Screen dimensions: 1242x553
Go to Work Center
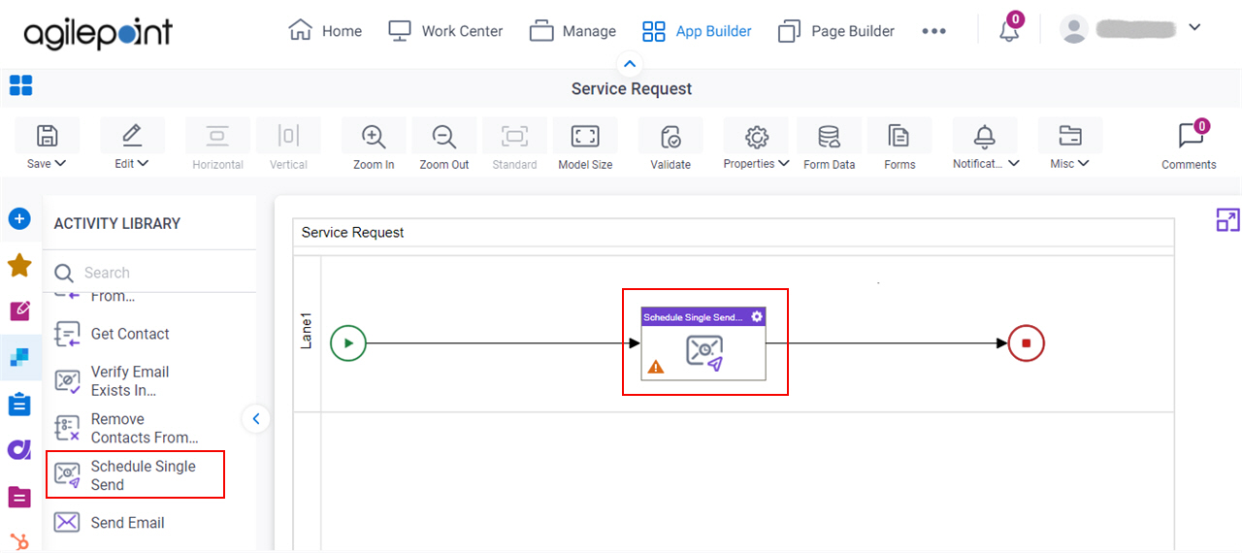(445, 31)
